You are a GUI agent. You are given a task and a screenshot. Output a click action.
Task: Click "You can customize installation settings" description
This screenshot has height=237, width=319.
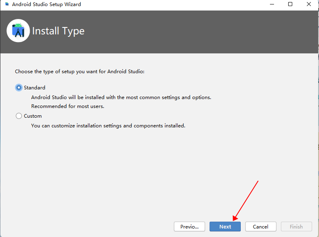click(x=108, y=126)
